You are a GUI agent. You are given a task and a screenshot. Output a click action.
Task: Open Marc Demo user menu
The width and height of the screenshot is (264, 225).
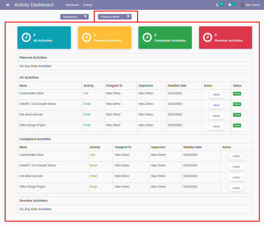[x=250, y=5]
